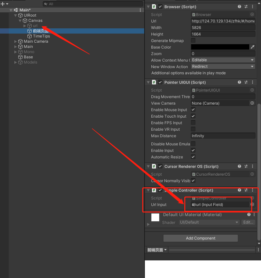The image size is (261, 278).
Task: Open the Shader UI/Default dropdown
Action: (x=209, y=222)
